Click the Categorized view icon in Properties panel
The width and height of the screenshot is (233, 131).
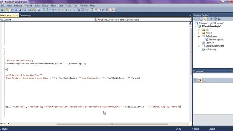(x=196, y=80)
